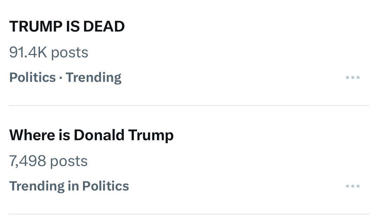
Task: Click the word DEAD in first trend title
Action: [x=104, y=26]
